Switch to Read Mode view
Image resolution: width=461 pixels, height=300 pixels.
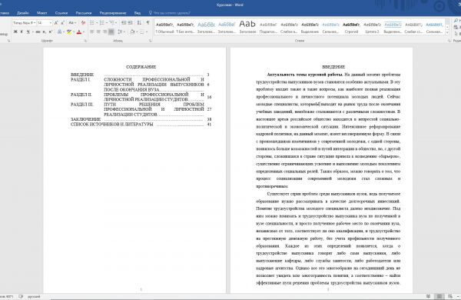tap(429, 296)
